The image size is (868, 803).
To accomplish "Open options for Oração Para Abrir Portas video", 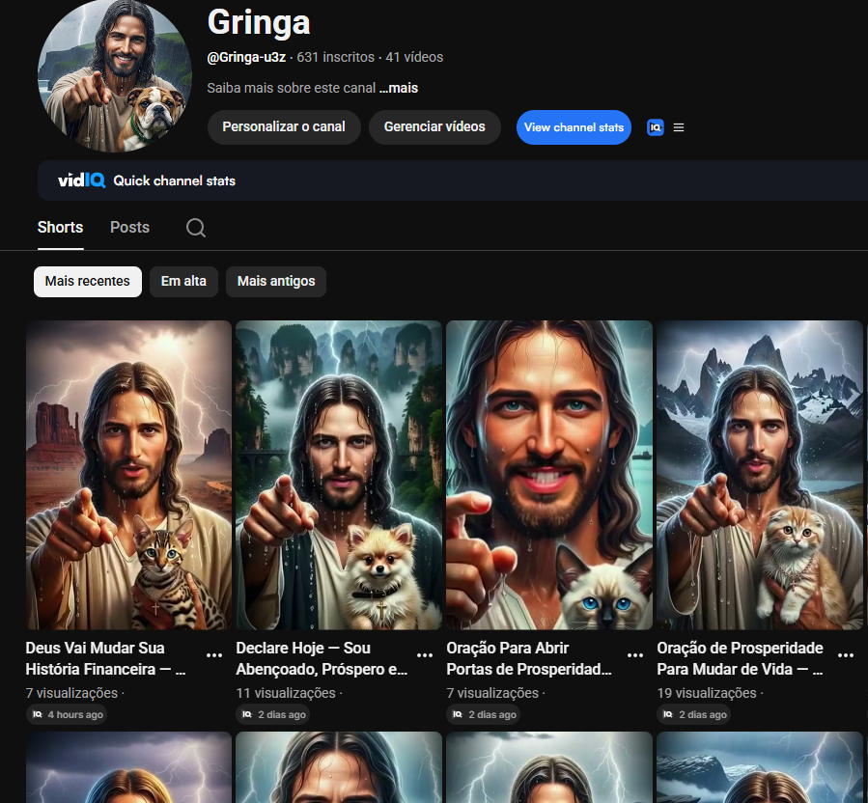I will (x=635, y=655).
